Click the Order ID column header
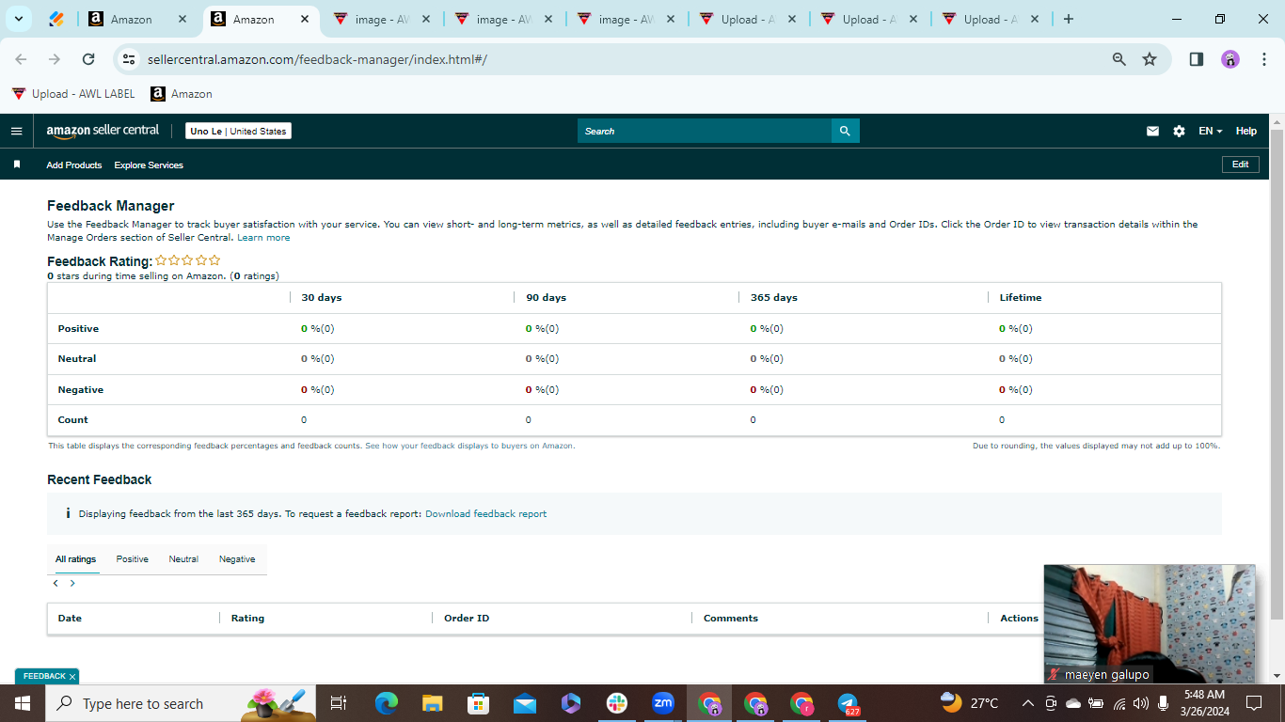The image size is (1285, 722). tap(467, 619)
